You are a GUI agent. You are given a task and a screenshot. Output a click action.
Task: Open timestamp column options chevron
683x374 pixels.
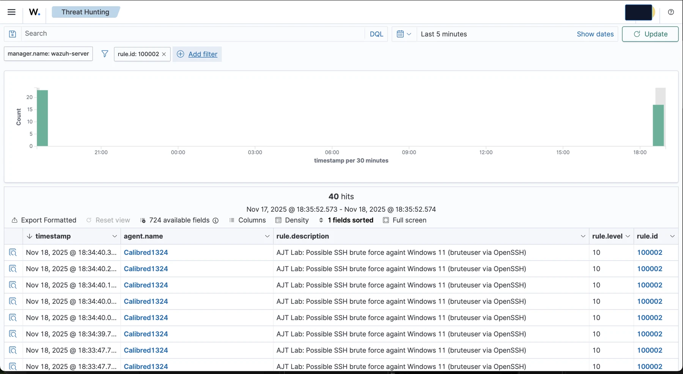tap(115, 236)
